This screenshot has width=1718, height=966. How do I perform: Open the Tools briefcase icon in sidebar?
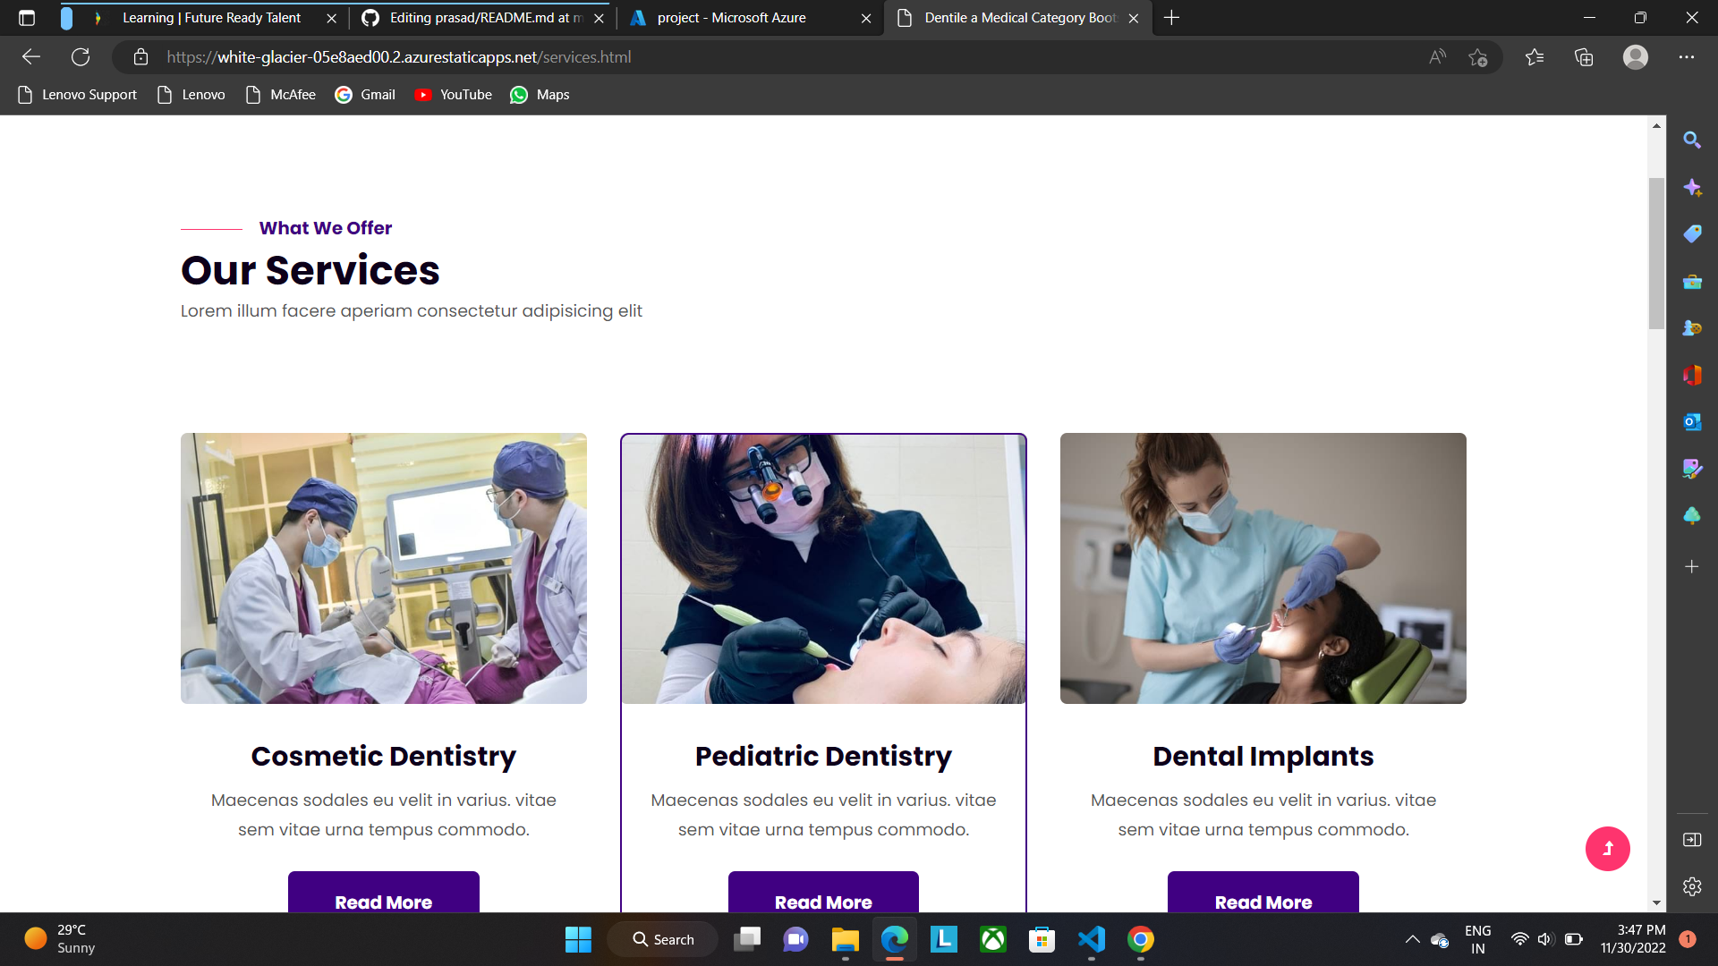click(1692, 282)
